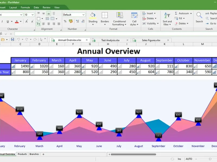Click the merge cells icon
The image size is (217, 162).
[x=52, y=19]
